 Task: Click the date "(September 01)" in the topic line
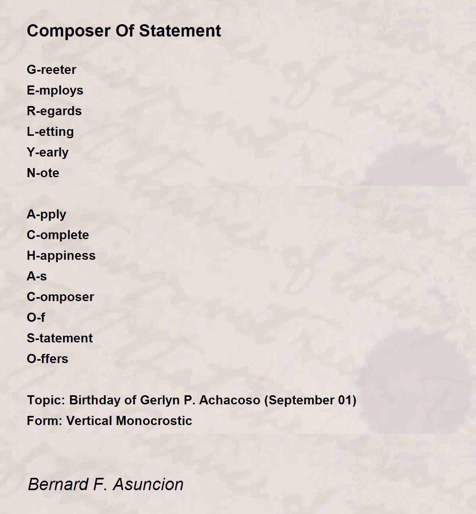(x=310, y=400)
